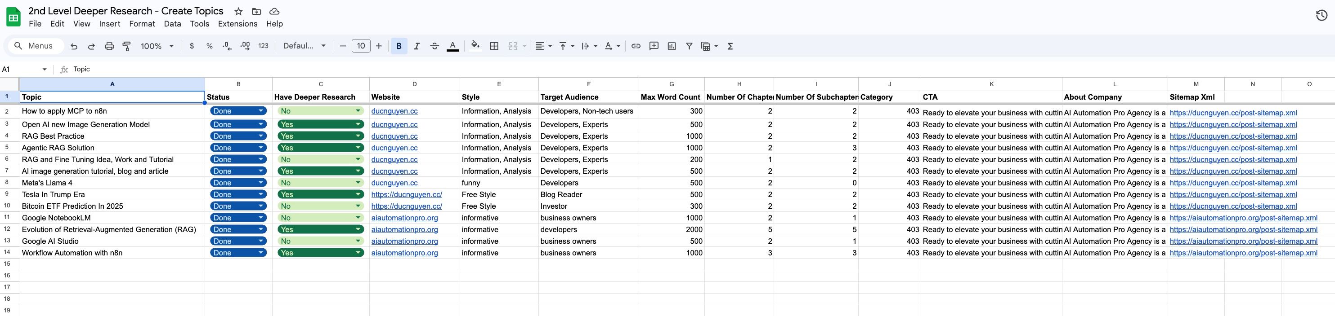Open Functions sigma icon
Screen dimensions: 1335x316
click(x=730, y=46)
